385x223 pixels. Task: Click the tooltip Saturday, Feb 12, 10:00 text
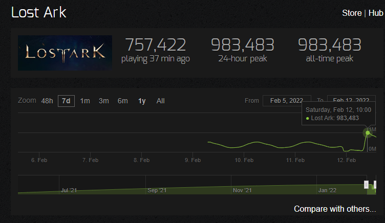click(x=338, y=109)
